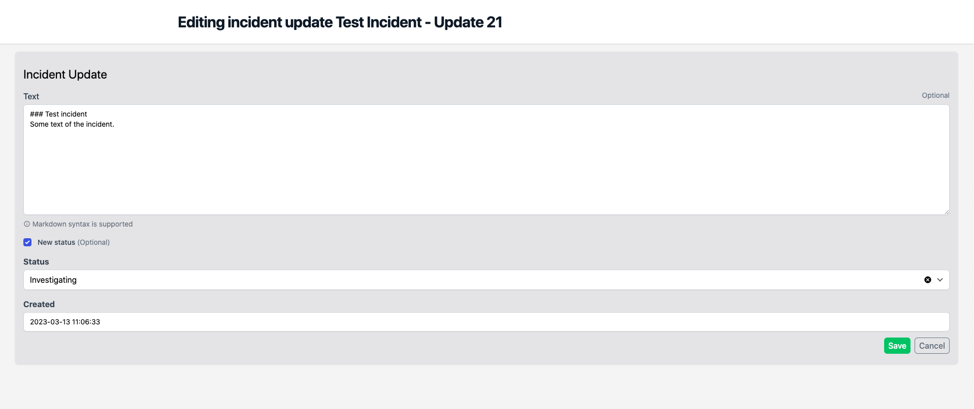Tap the down-arrow icon at the dropdown's right edge

click(940, 279)
